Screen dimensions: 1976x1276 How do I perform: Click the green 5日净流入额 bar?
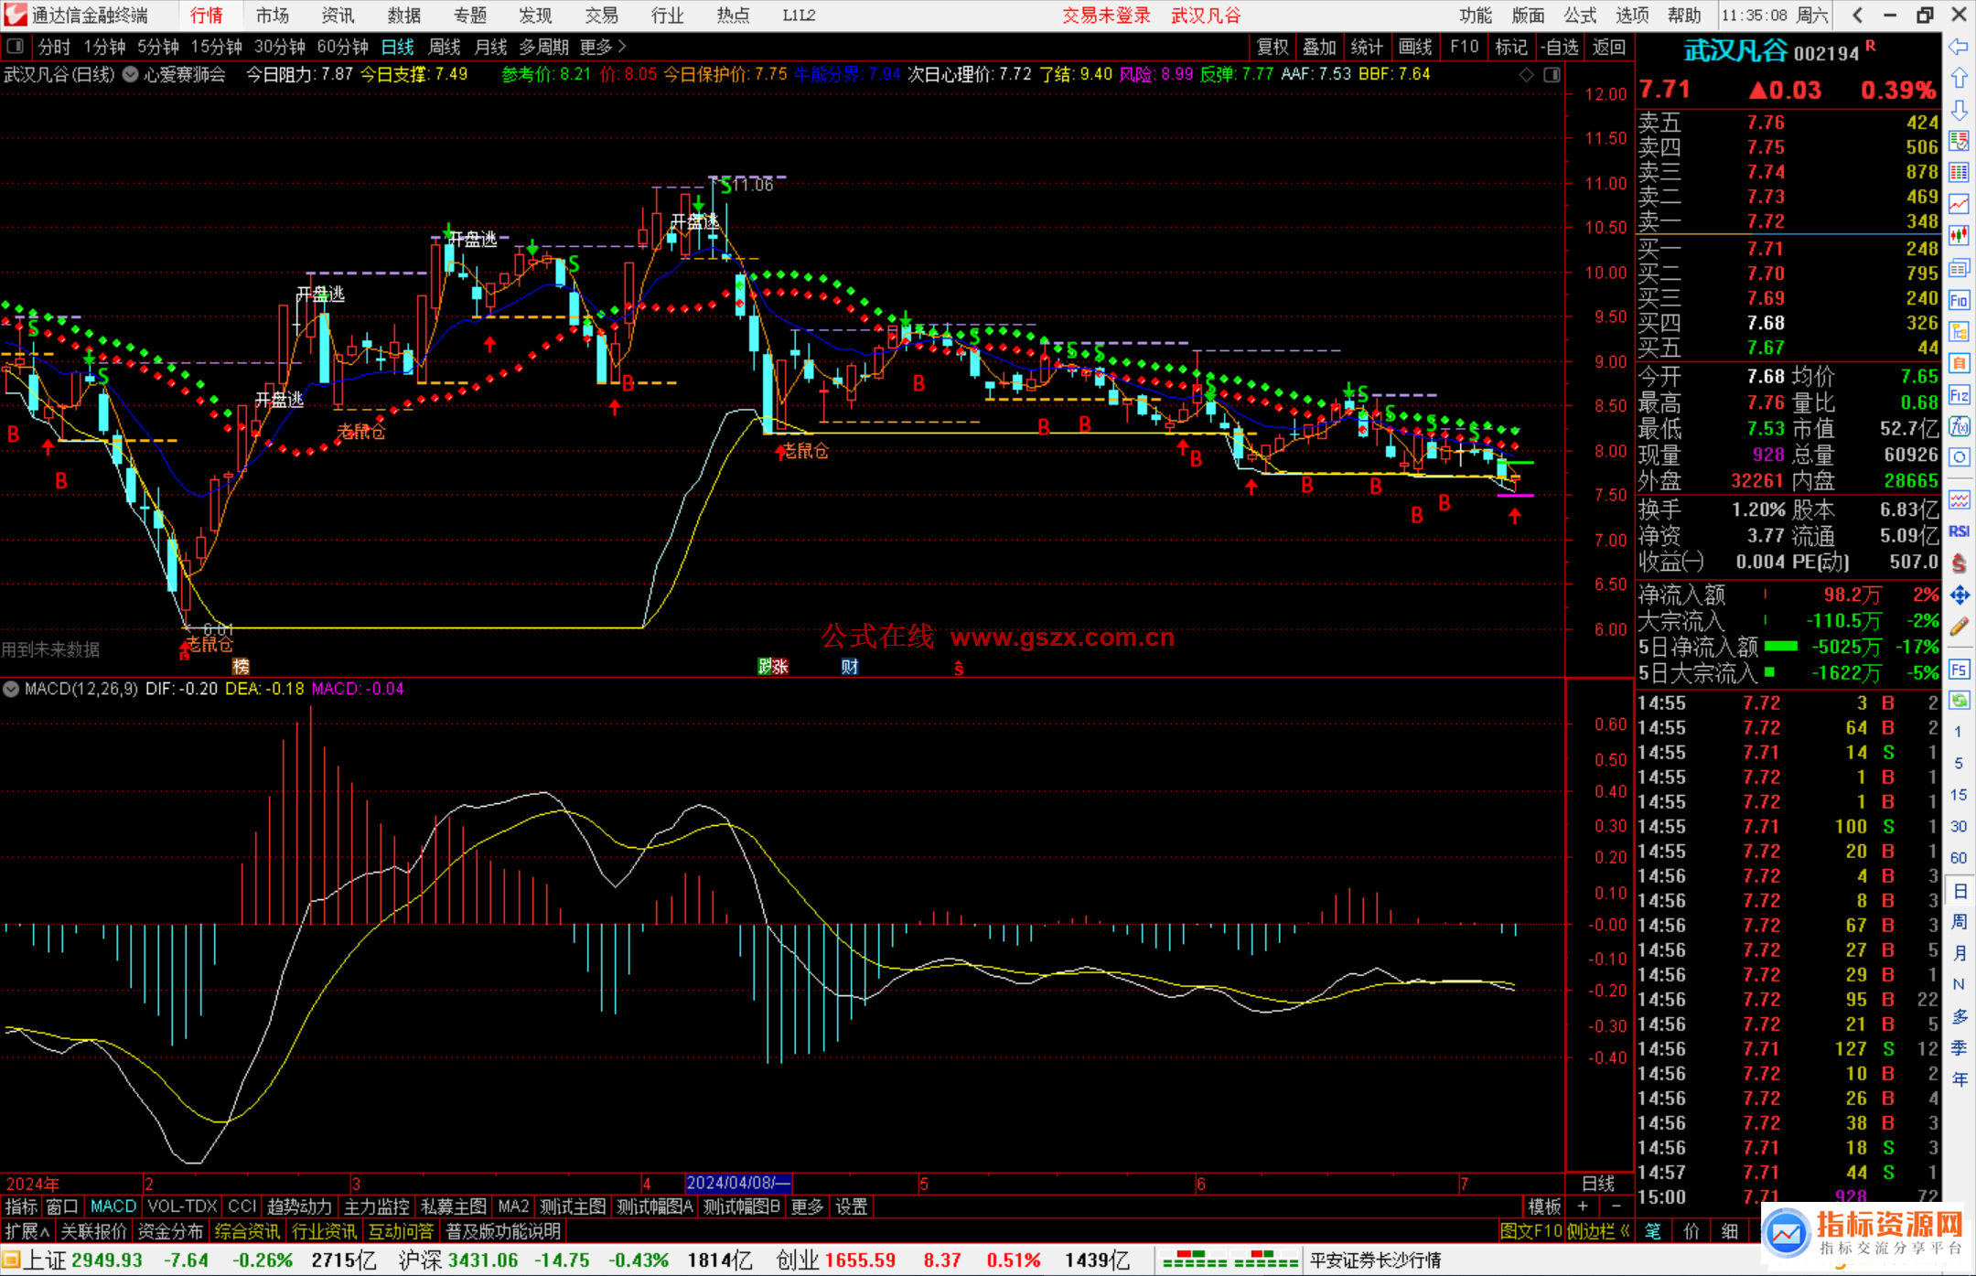pyautogui.click(x=1781, y=647)
